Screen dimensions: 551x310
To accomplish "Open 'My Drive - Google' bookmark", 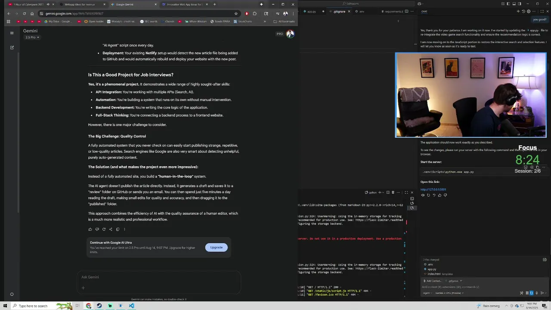I will pos(57,21).
